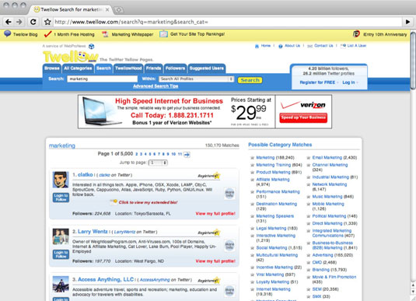Open the Within Search All Profiles dropdown

point(196,79)
